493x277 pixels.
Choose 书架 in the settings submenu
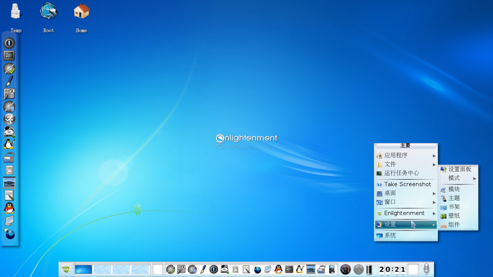[x=458, y=207]
